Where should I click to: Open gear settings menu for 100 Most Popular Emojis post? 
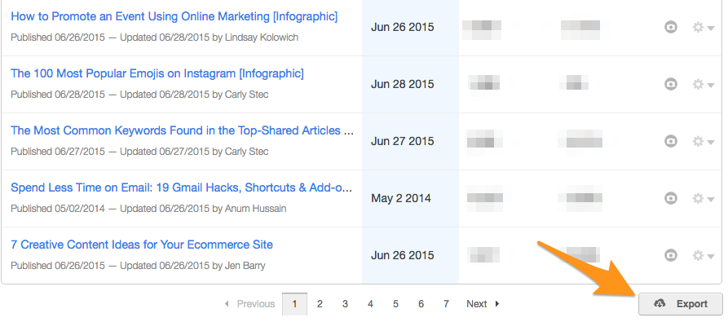(703, 85)
